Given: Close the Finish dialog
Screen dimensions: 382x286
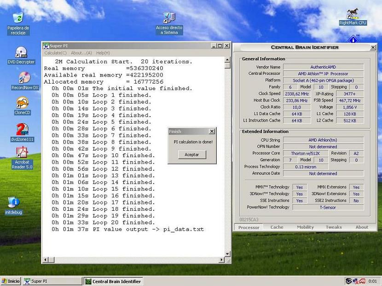Looking at the screenshot, I should tap(212, 131).
